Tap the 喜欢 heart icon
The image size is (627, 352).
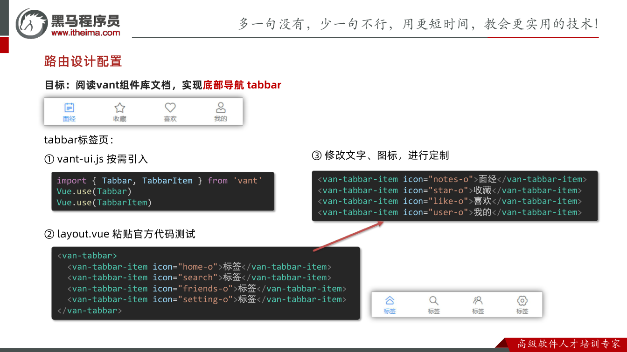click(170, 108)
